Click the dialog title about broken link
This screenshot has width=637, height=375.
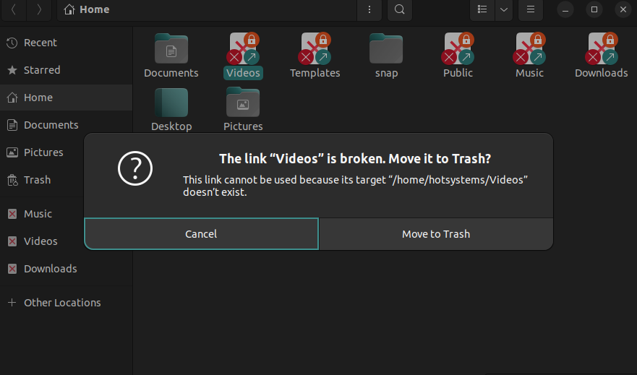point(355,159)
